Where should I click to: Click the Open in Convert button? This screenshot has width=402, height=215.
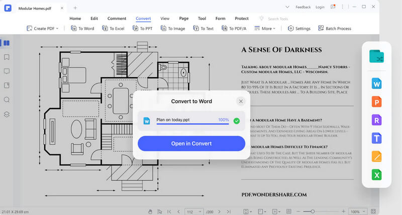[191, 143]
